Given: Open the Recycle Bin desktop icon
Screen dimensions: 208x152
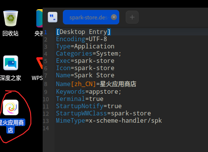Looking at the screenshot, I should click(x=11, y=18).
